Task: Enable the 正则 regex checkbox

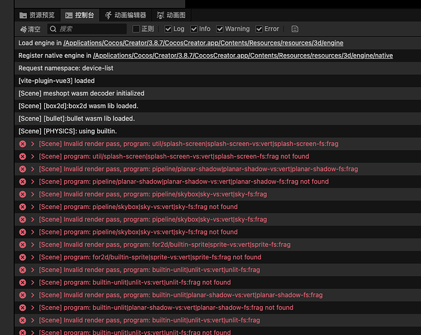Action: pyautogui.click(x=136, y=29)
